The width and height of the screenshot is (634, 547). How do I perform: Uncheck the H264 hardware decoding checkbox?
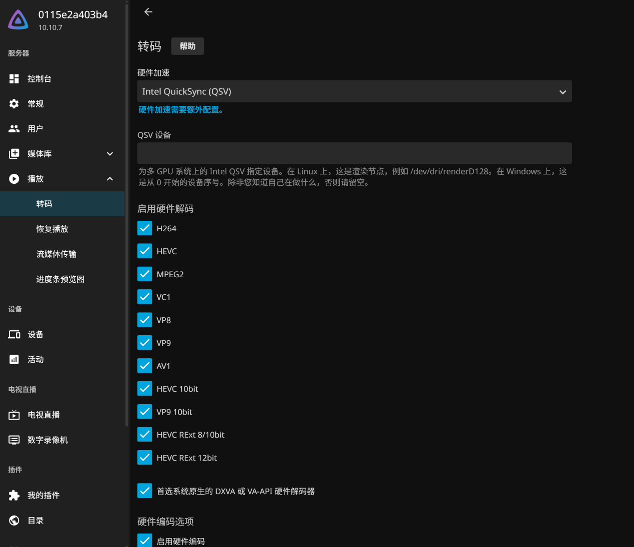pyautogui.click(x=145, y=228)
